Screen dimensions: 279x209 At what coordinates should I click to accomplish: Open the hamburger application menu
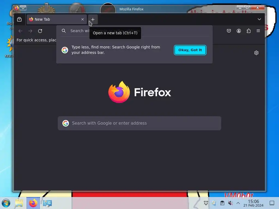[x=258, y=31]
